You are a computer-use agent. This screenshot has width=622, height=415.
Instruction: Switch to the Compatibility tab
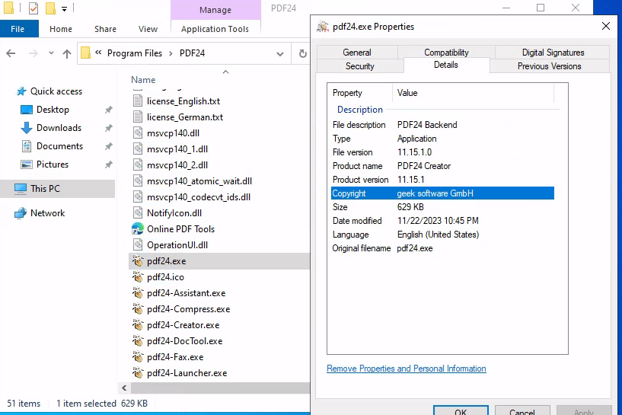(446, 53)
